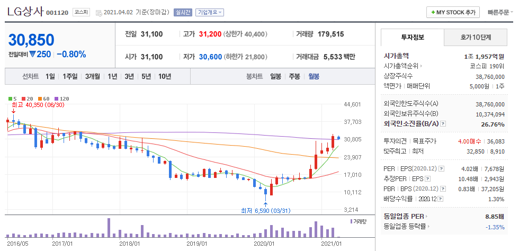Expand the 동일업종 PER arrow link
The image size is (519, 251).
click(x=427, y=217)
